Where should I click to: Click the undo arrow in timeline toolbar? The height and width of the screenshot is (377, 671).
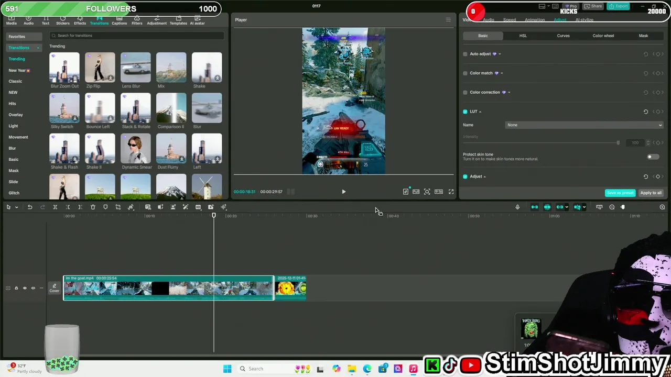click(30, 207)
